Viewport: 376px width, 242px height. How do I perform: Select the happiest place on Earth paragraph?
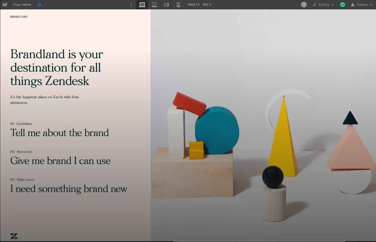pos(44,100)
